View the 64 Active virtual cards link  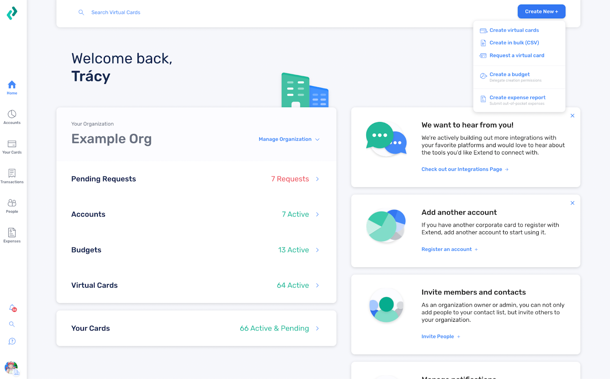pyautogui.click(x=293, y=285)
